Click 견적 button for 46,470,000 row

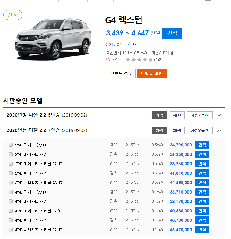coord(202,230)
